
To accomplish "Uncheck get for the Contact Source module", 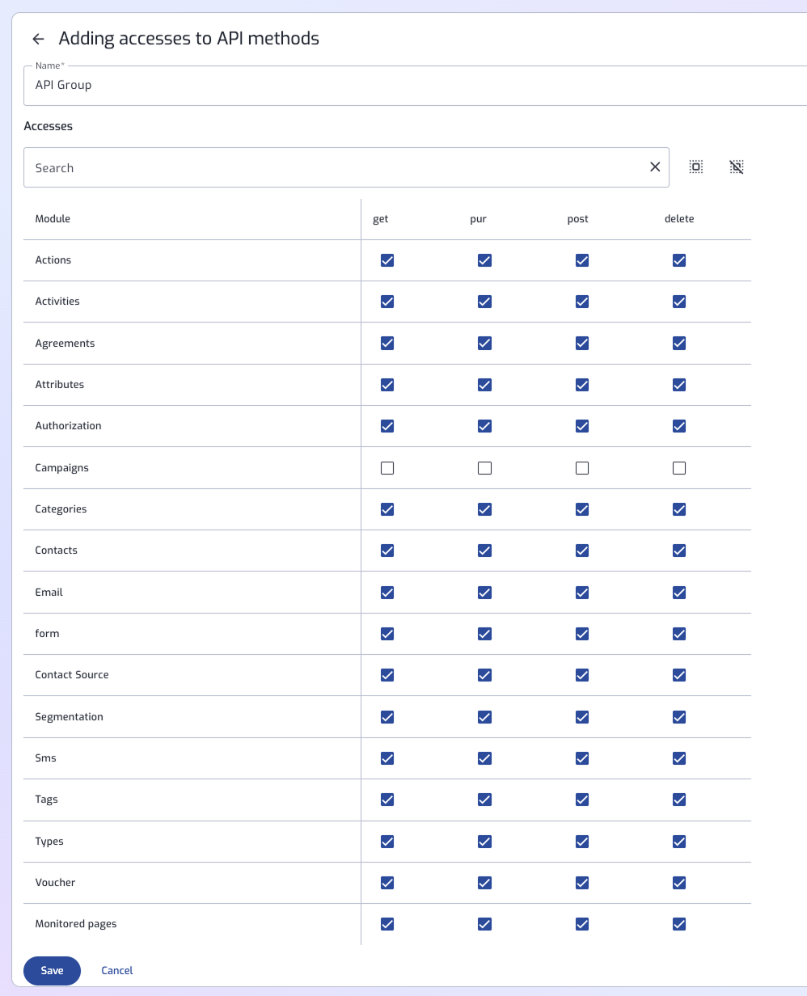I will point(387,675).
